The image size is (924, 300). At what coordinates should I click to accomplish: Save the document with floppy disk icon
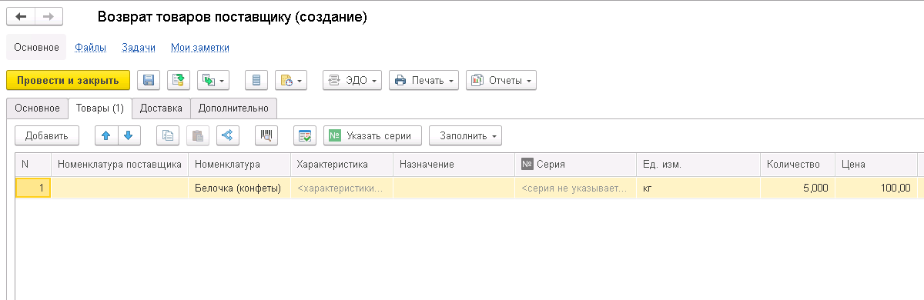point(149,80)
